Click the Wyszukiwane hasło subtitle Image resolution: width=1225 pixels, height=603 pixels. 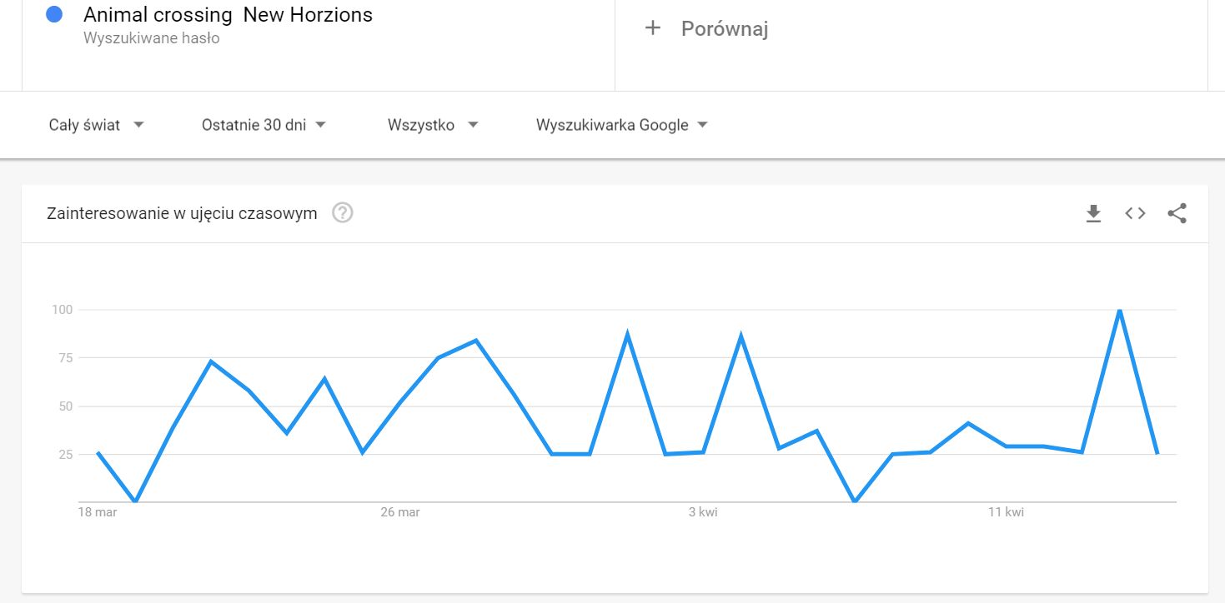point(152,38)
